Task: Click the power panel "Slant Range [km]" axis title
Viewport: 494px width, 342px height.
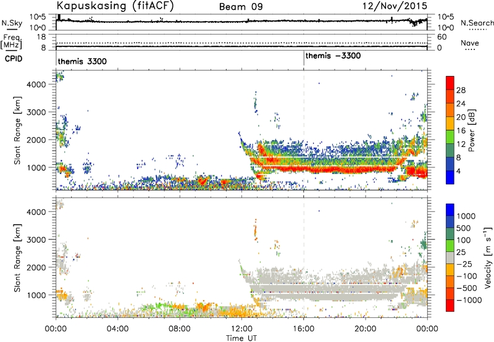Action: point(17,130)
